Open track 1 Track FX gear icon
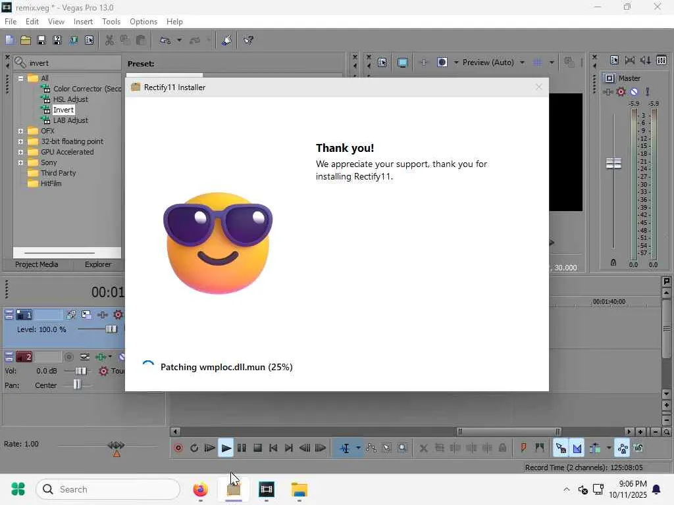674x505 pixels. tap(118, 315)
